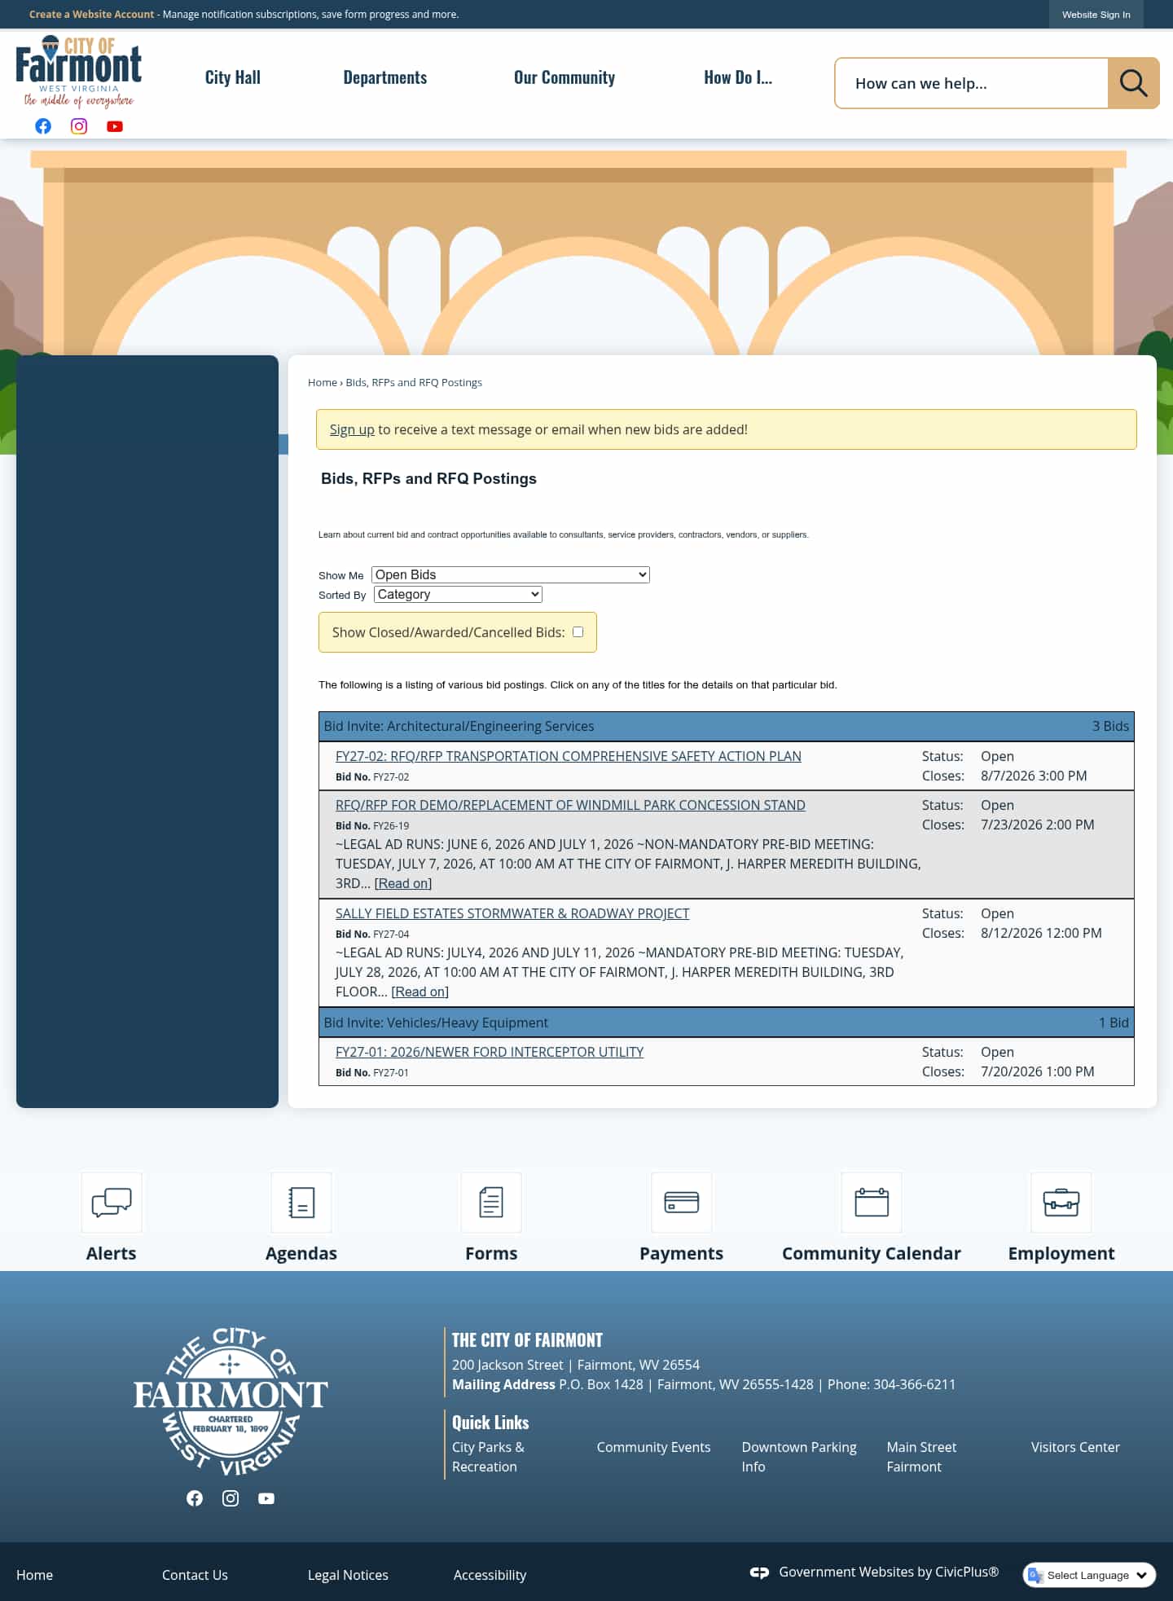This screenshot has height=1601, width=1173.
Task: Open the Alerts speech-bubble icon
Action: click(x=112, y=1202)
